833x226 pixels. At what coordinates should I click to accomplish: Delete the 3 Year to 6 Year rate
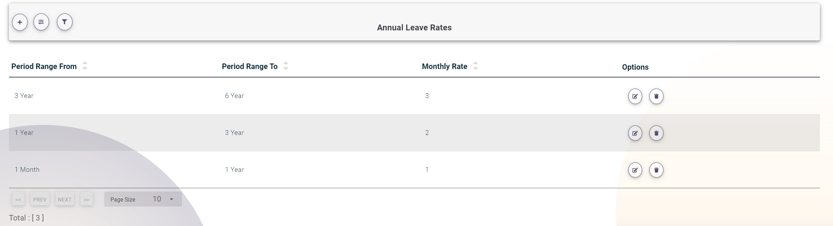pos(656,96)
